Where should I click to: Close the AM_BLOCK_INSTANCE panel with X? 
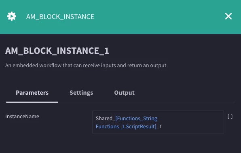(x=228, y=16)
